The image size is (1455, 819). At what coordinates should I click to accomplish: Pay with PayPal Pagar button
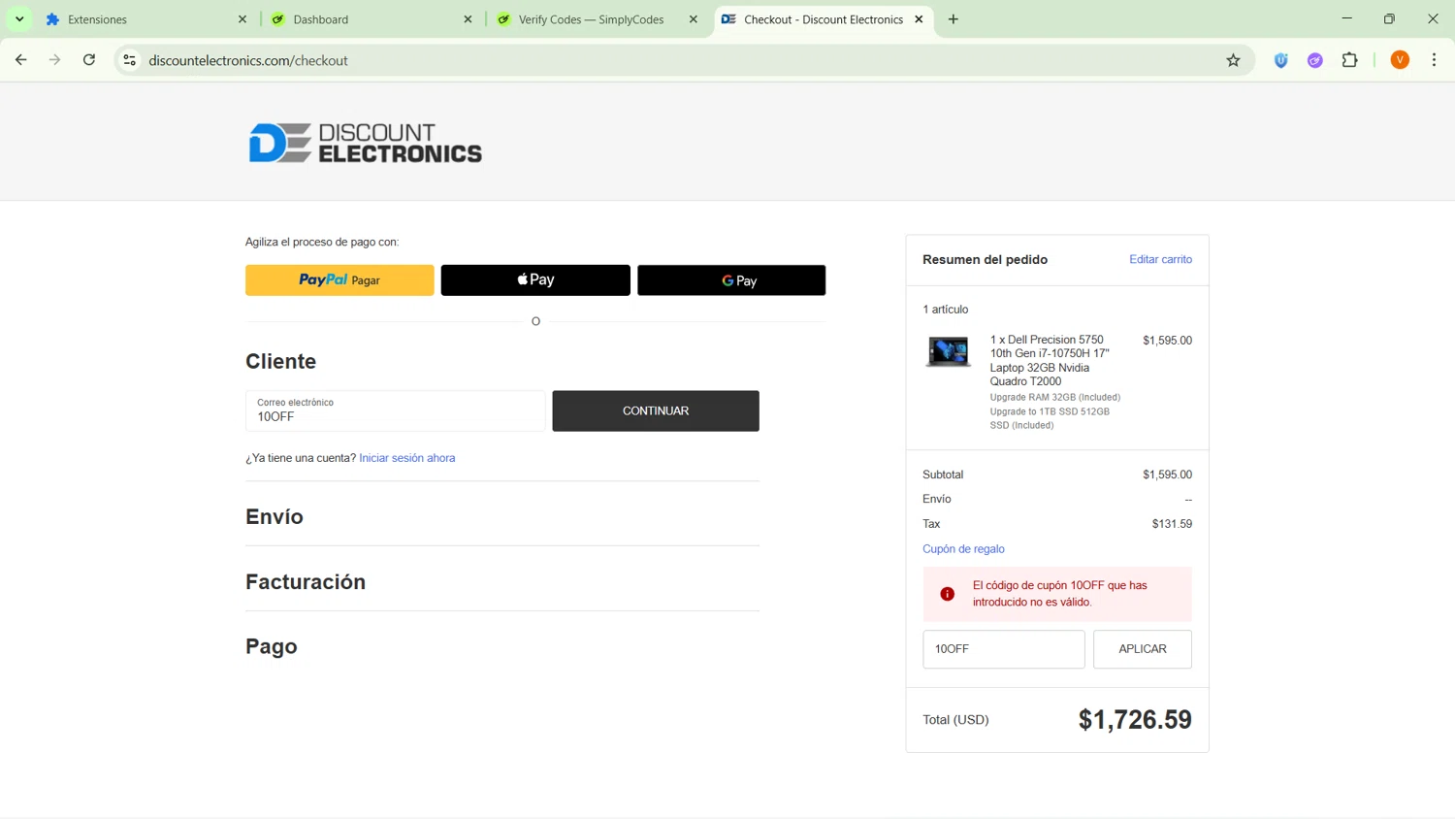pyautogui.click(x=339, y=280)
